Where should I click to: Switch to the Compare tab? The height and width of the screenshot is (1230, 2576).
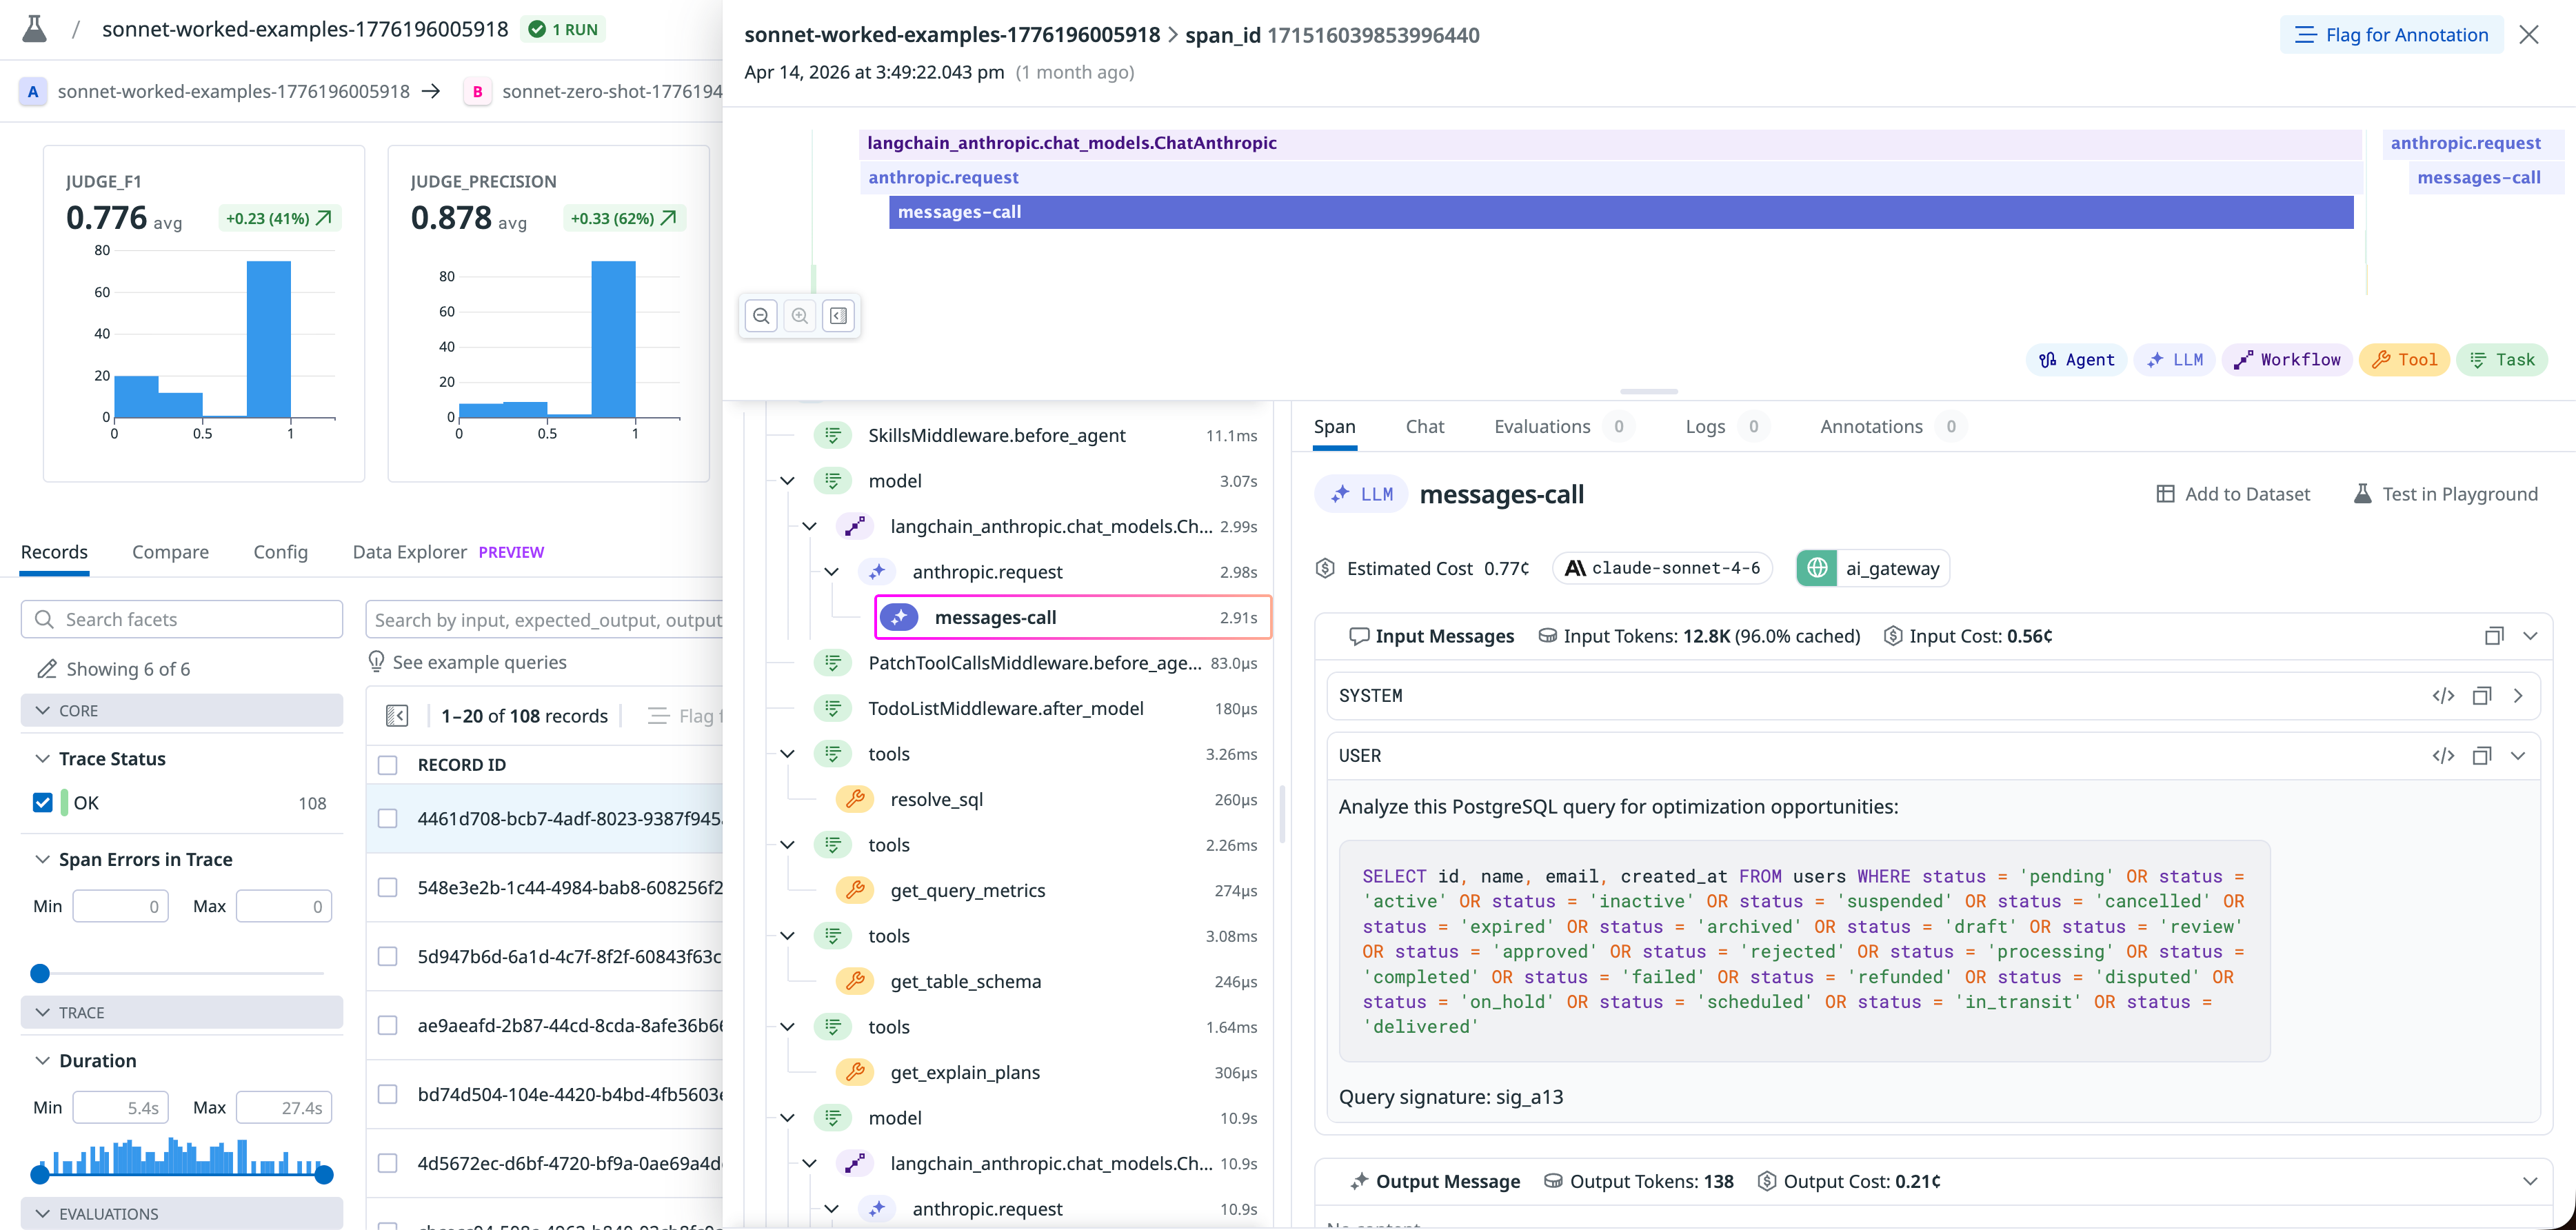(x=171, y=552)
